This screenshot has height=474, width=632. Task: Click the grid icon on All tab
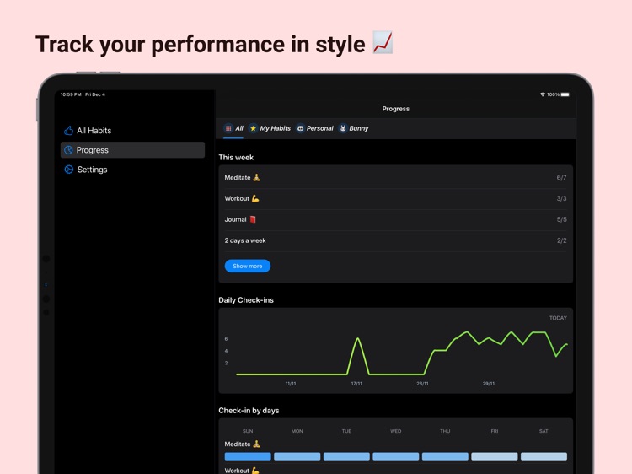[x=228, y=128]
